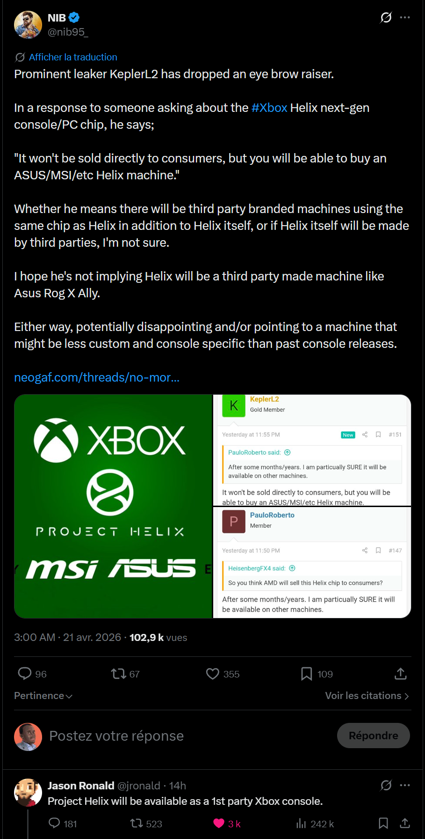Share the main post via share icon

pyautogui.click(x=401, y=674)
